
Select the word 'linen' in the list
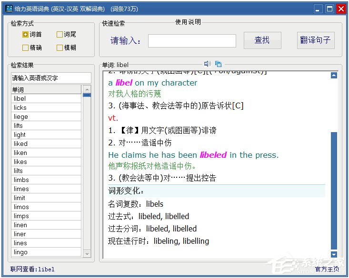pyautogui.click(x=46, y=225)
